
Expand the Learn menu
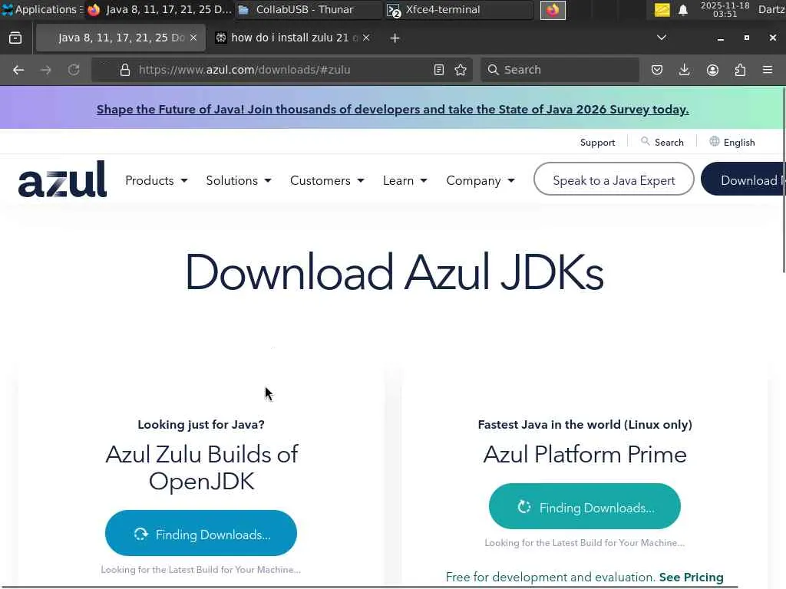point(405,180)
